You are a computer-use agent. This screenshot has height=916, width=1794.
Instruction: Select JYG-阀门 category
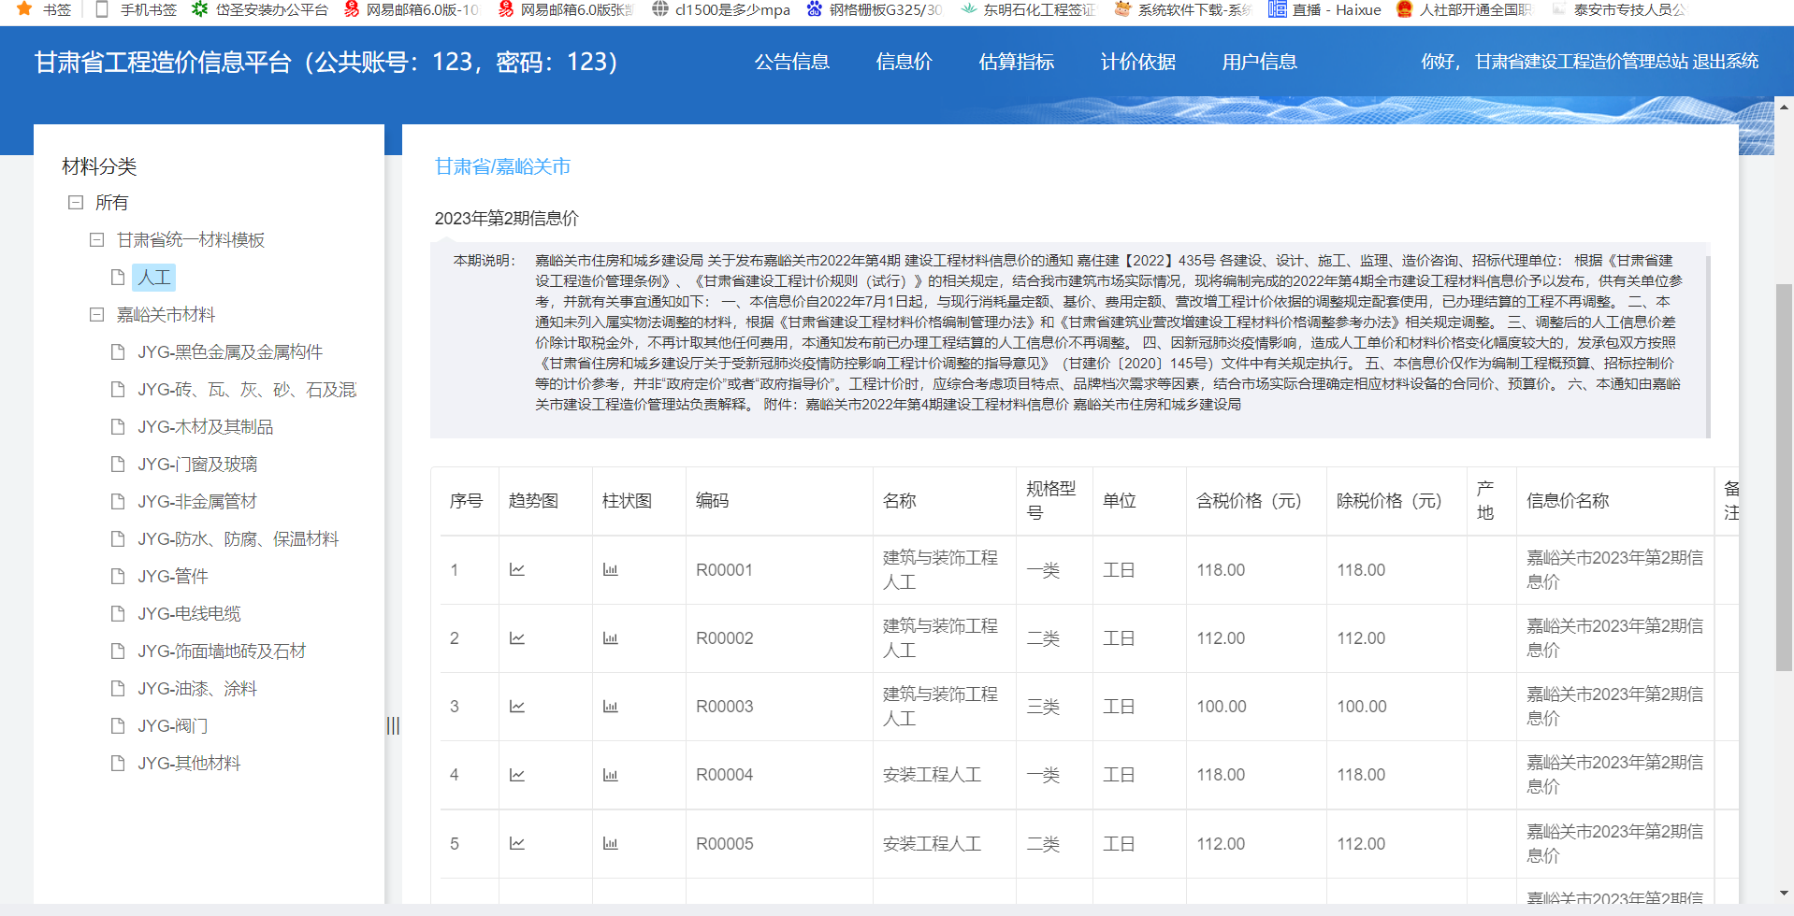point(173,725)
